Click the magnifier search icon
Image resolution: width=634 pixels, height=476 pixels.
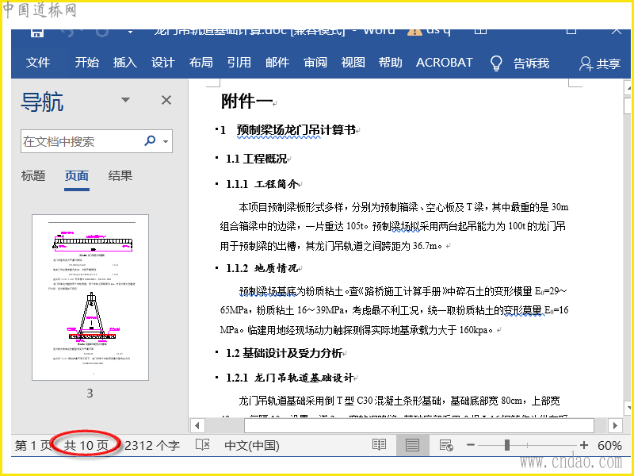coord(150,141)
